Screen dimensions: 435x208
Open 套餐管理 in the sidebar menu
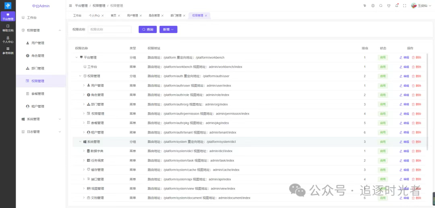(41, 94)
